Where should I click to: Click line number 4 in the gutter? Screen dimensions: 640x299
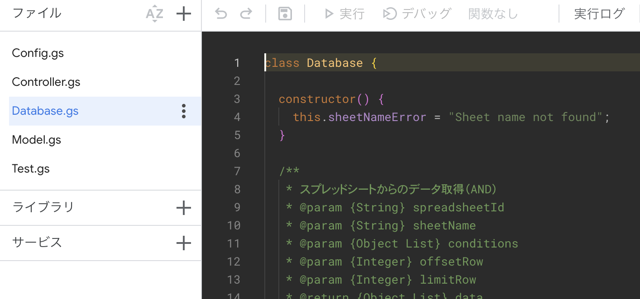[237, 117]
